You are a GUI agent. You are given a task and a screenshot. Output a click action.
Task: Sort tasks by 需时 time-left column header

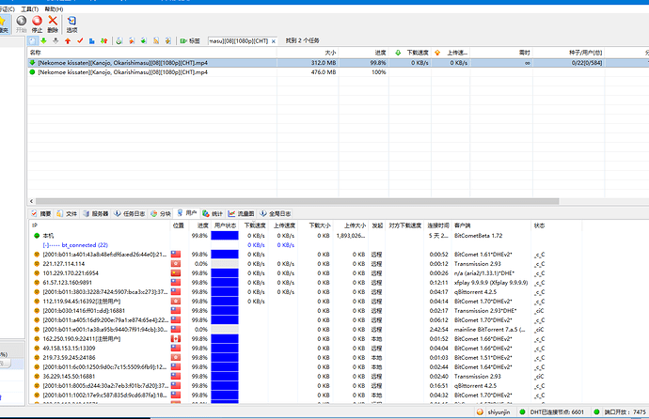click(501, 53)
